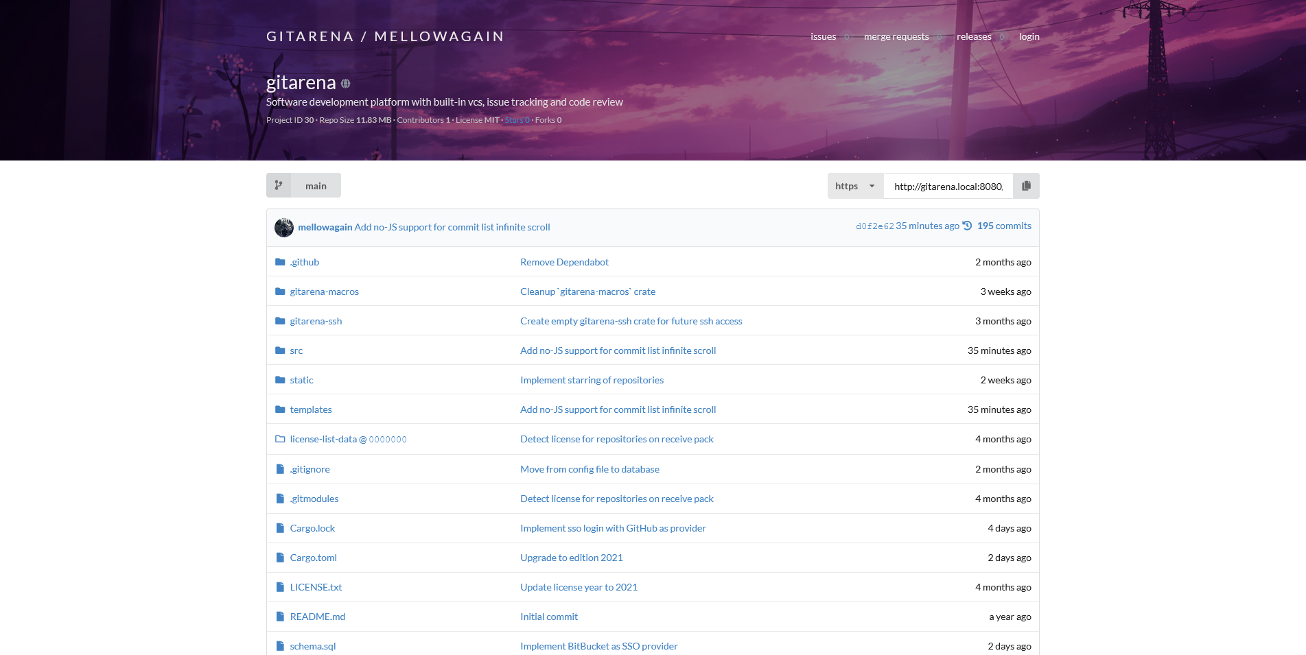The height and width of the screenshot is (655, 1306).
Task: Click the mellowagain avatar image
Action: pyautogui.click(x=284, y=228)
